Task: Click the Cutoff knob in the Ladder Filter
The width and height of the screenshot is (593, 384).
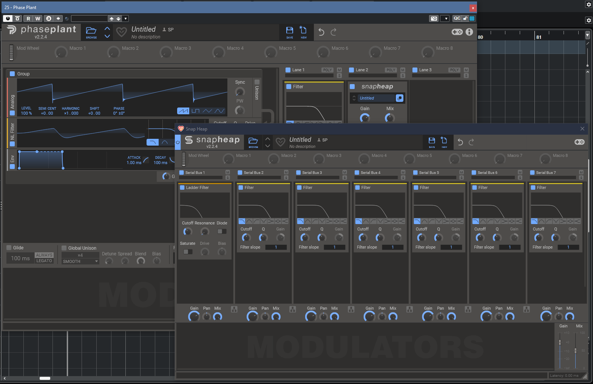Action: pyautogui.click(x=187, y=232)
